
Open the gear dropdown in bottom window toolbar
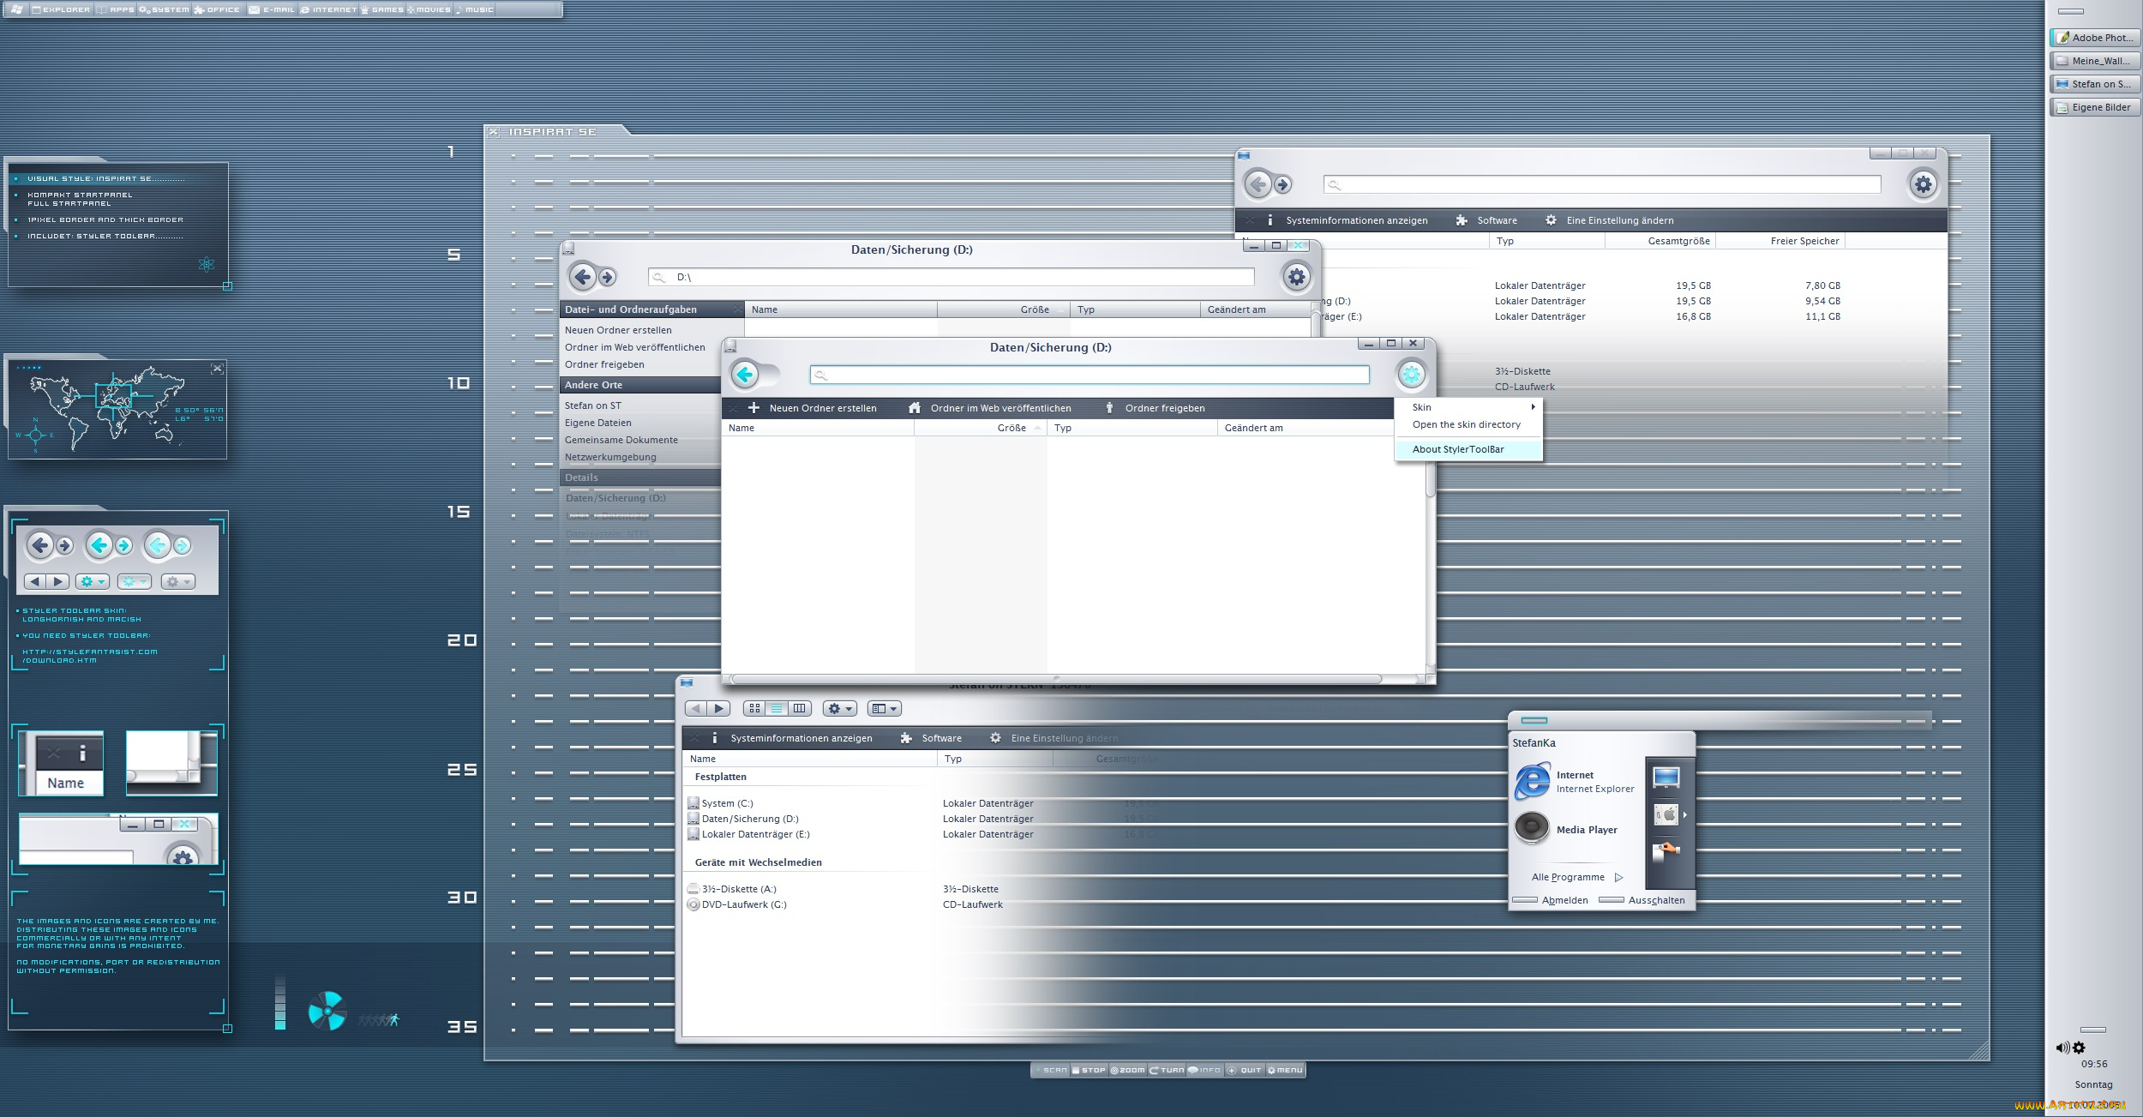[x=839, y=708]
